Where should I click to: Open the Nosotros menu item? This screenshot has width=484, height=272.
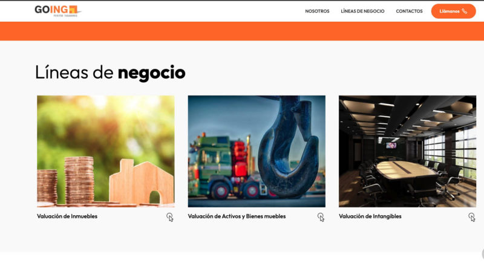click(x=317, y=11)
